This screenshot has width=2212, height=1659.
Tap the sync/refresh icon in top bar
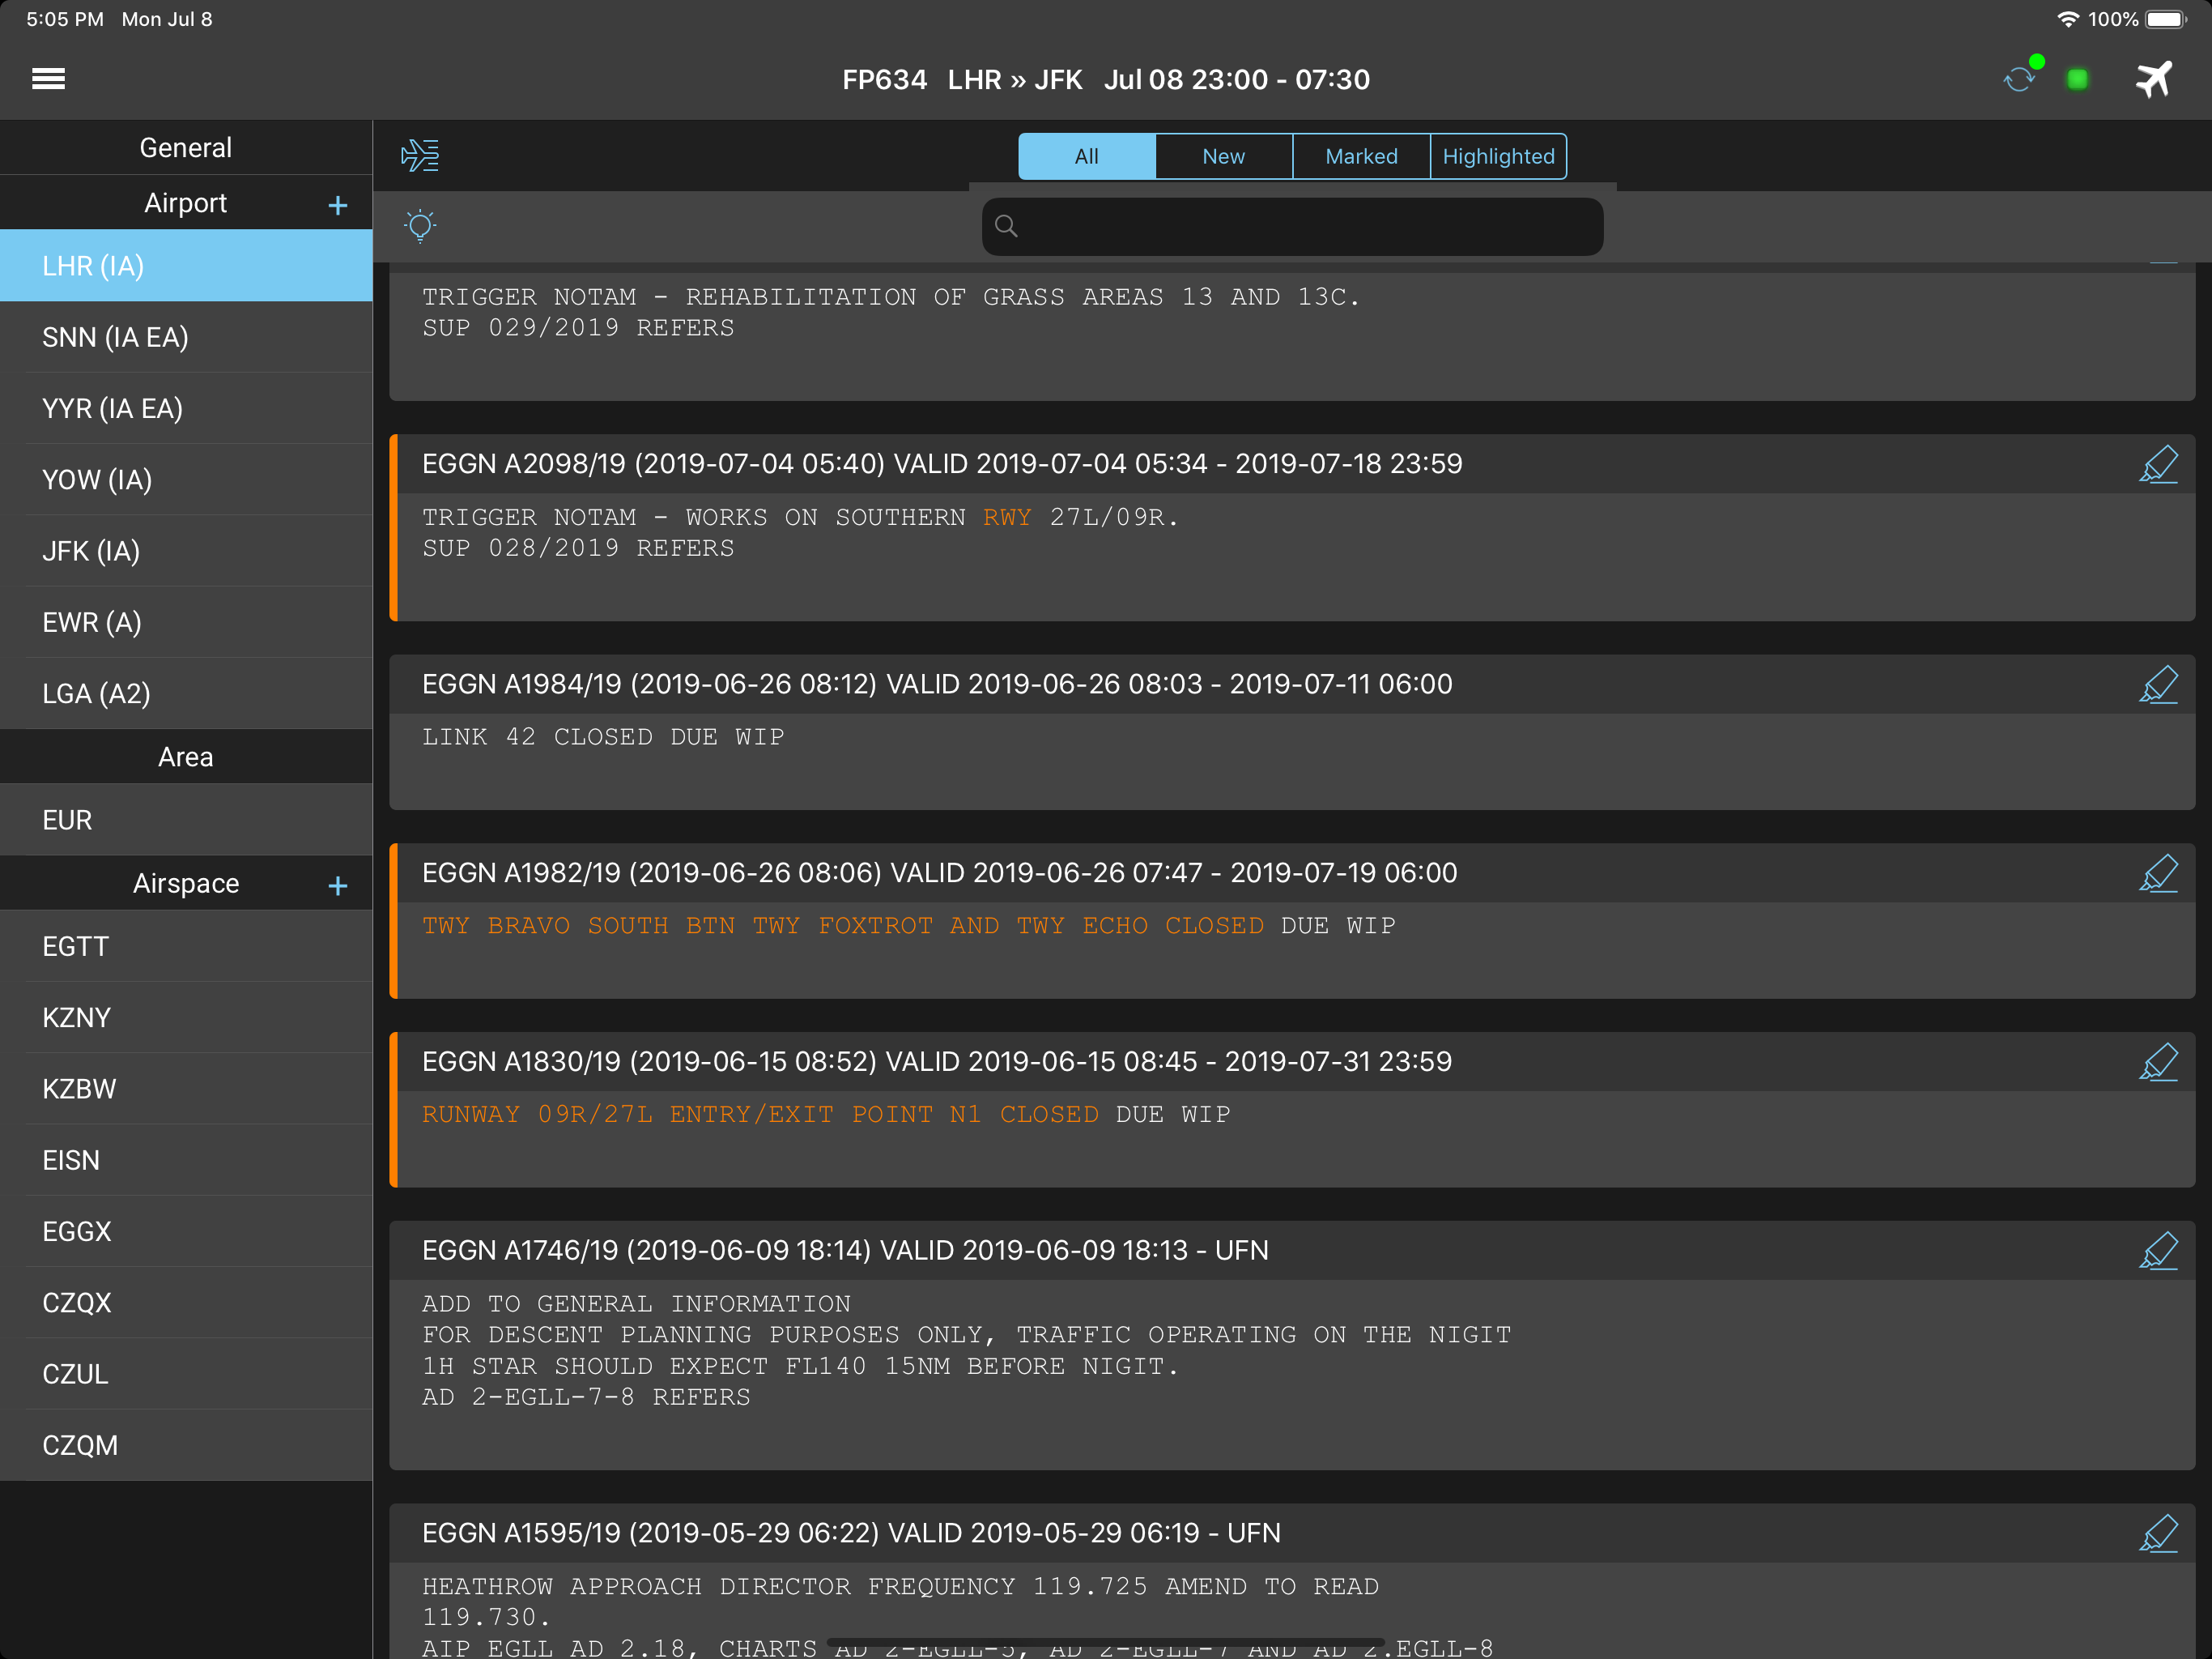[2021, 78]
